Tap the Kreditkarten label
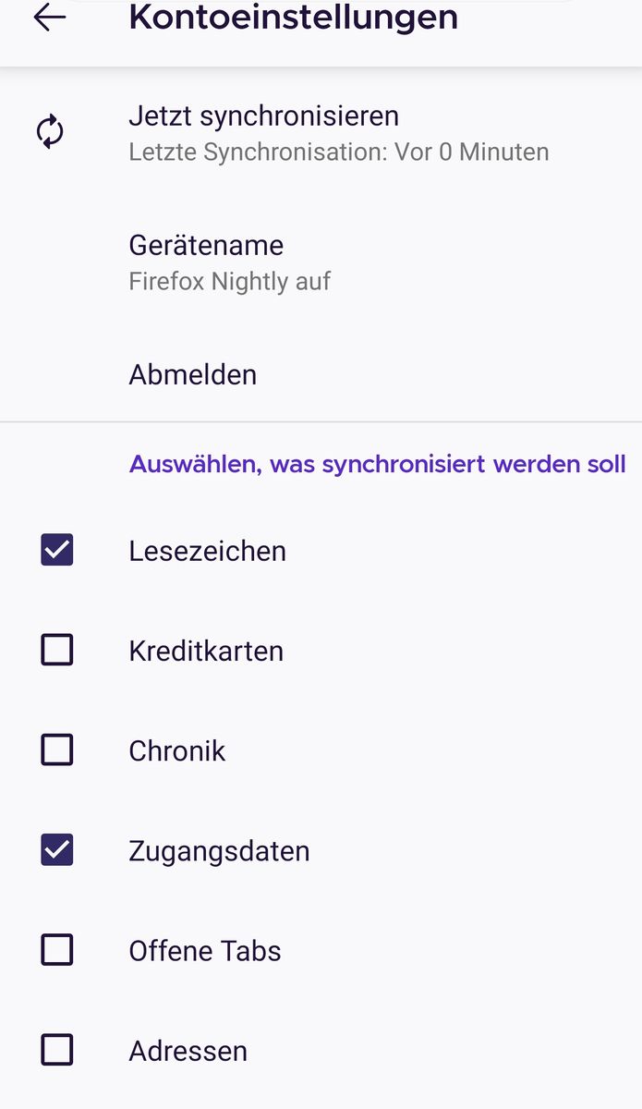 pos(206,652)
